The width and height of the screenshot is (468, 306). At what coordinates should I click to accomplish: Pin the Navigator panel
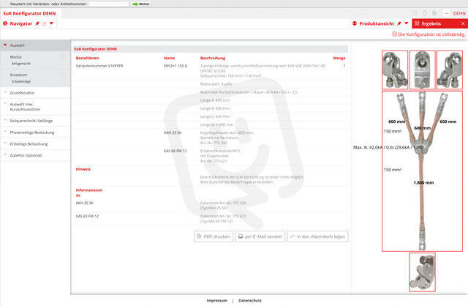coord(37,23)
